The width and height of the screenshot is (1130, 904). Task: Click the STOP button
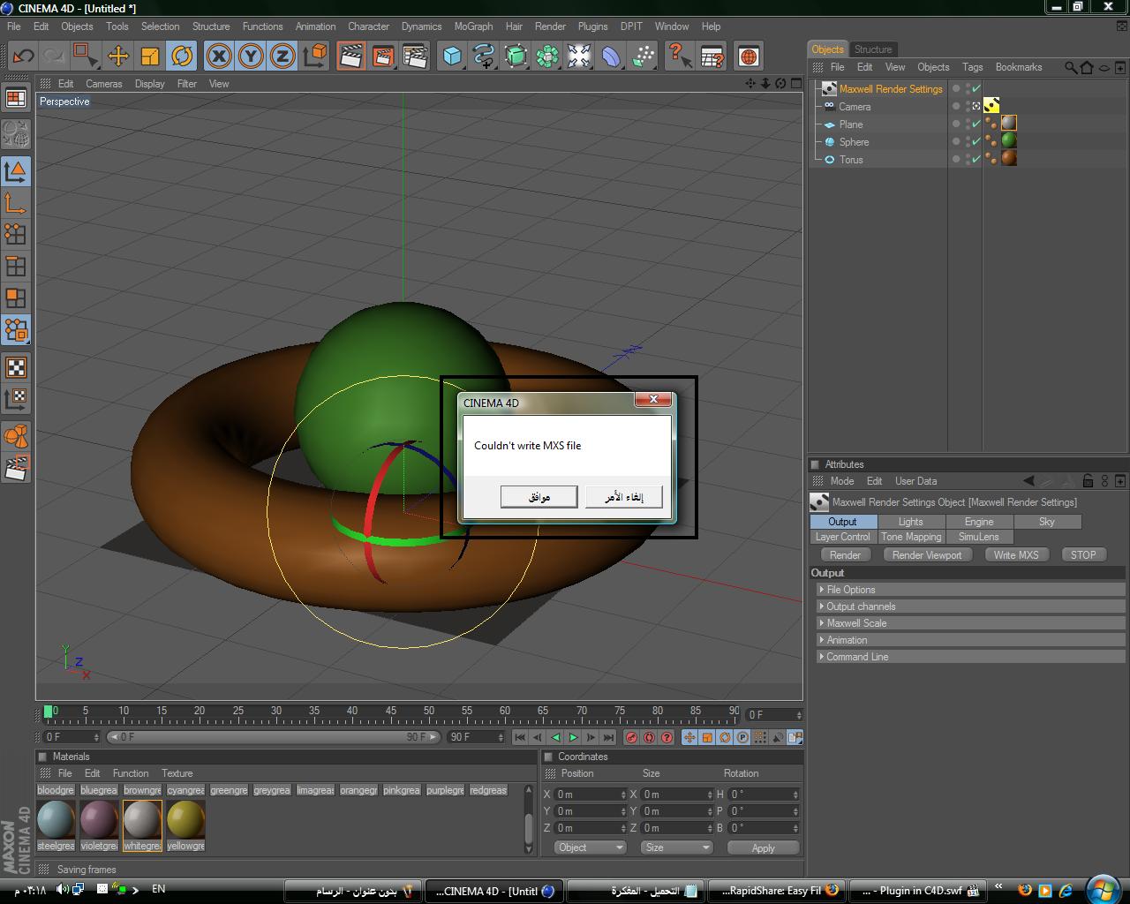(x=1083, y=555)
